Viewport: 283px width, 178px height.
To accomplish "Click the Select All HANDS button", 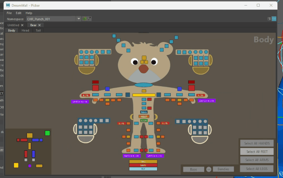I will tap(257, 143).
